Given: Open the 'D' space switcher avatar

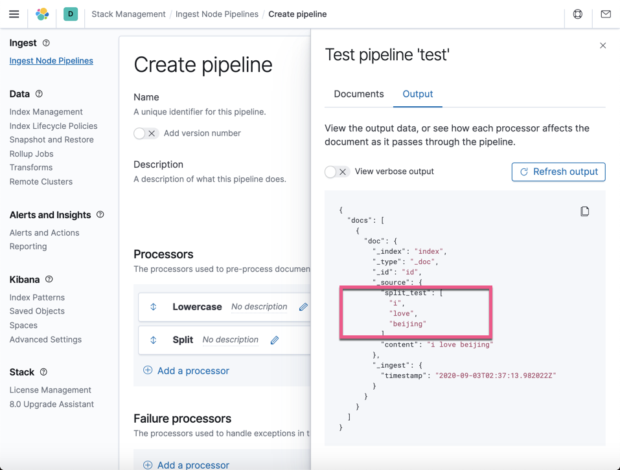Looking at the screenshot, I should pos(71,14).
